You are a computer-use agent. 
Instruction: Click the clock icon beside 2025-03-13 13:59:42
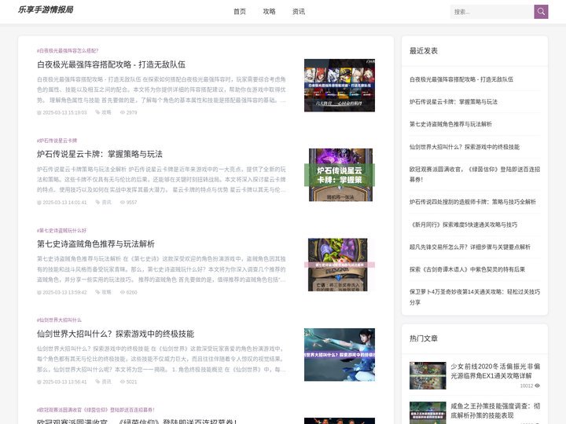(39, 292)
